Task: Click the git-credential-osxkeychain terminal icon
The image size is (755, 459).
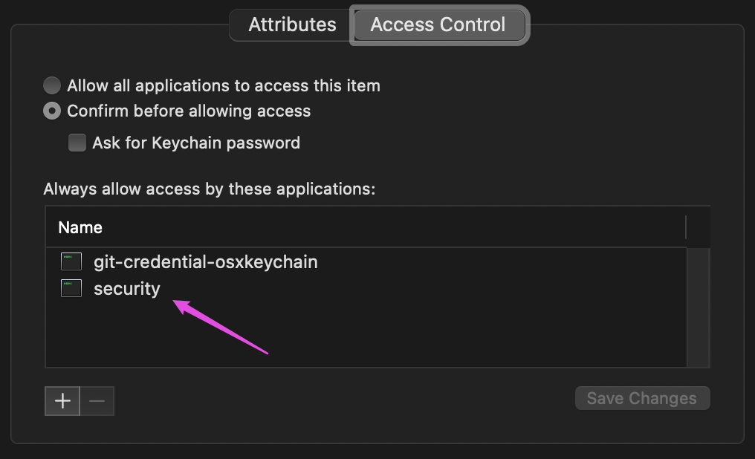Action: [x=71, y=261]
